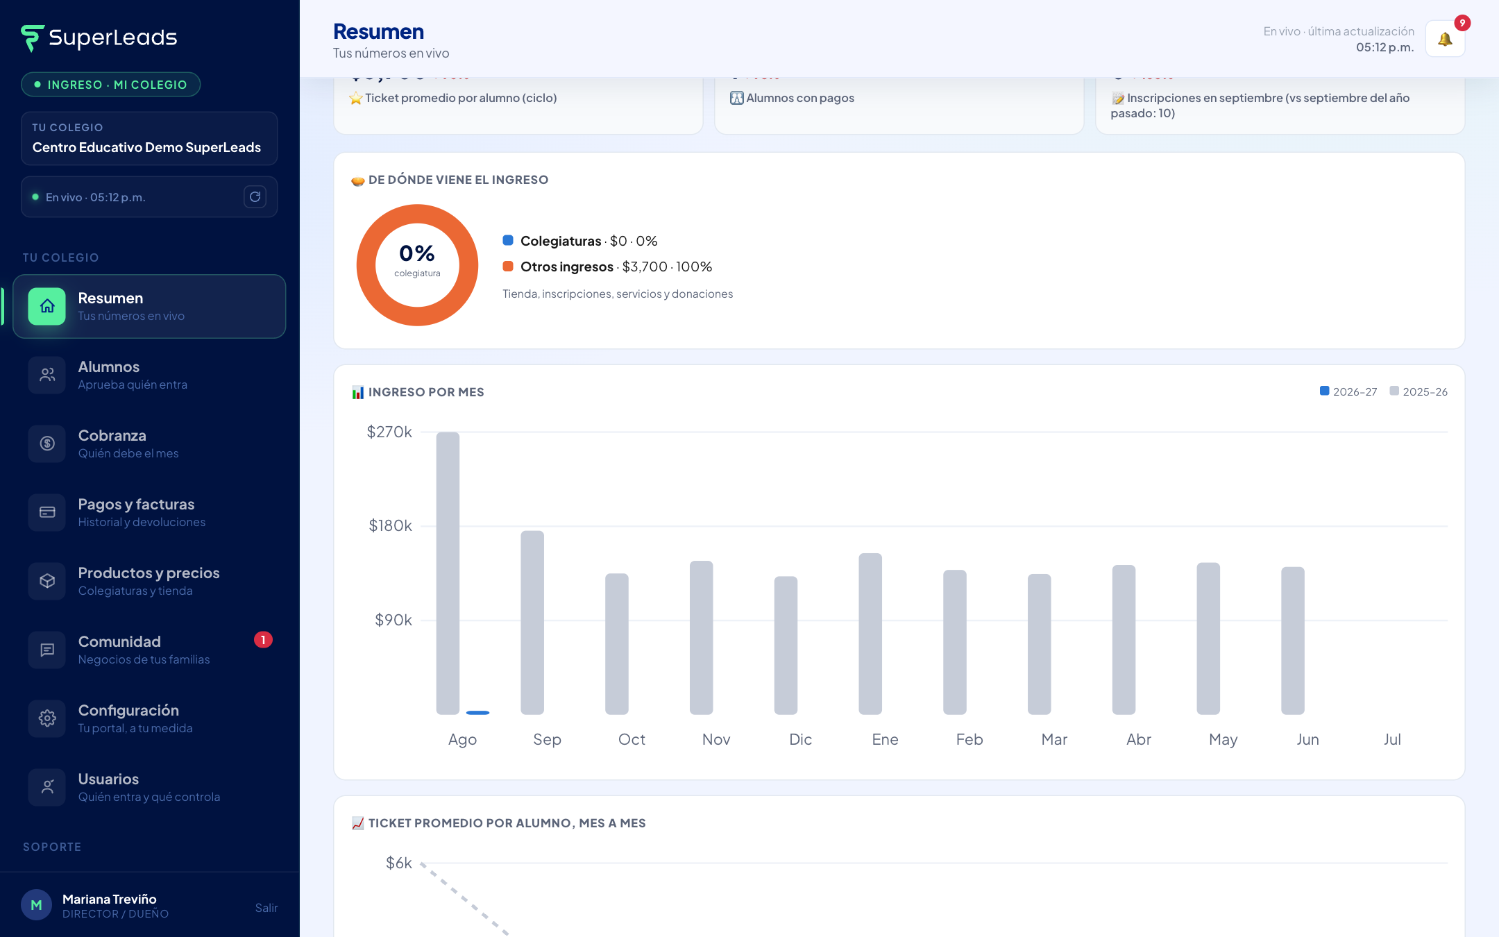1499x937 pixels.
Task: Click 'TICKET PROMEDIO POR ALUMNO, MES A MES' heading
Action: point(507,823)
